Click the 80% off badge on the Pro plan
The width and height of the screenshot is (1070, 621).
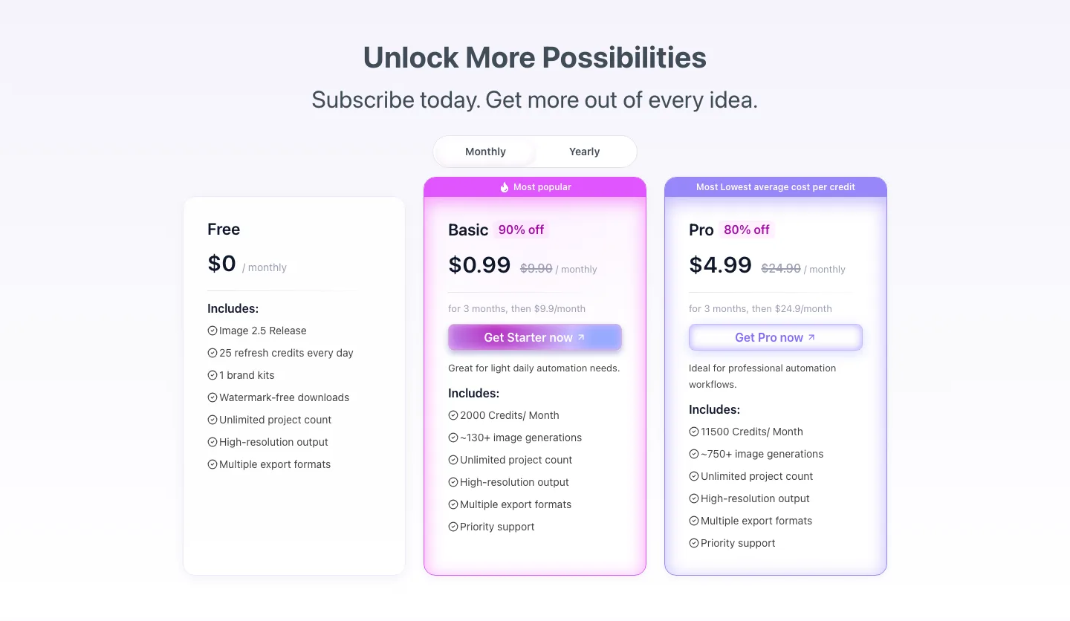coord(747,230)
